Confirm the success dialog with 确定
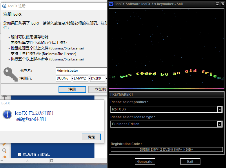 tap(91, 137)
